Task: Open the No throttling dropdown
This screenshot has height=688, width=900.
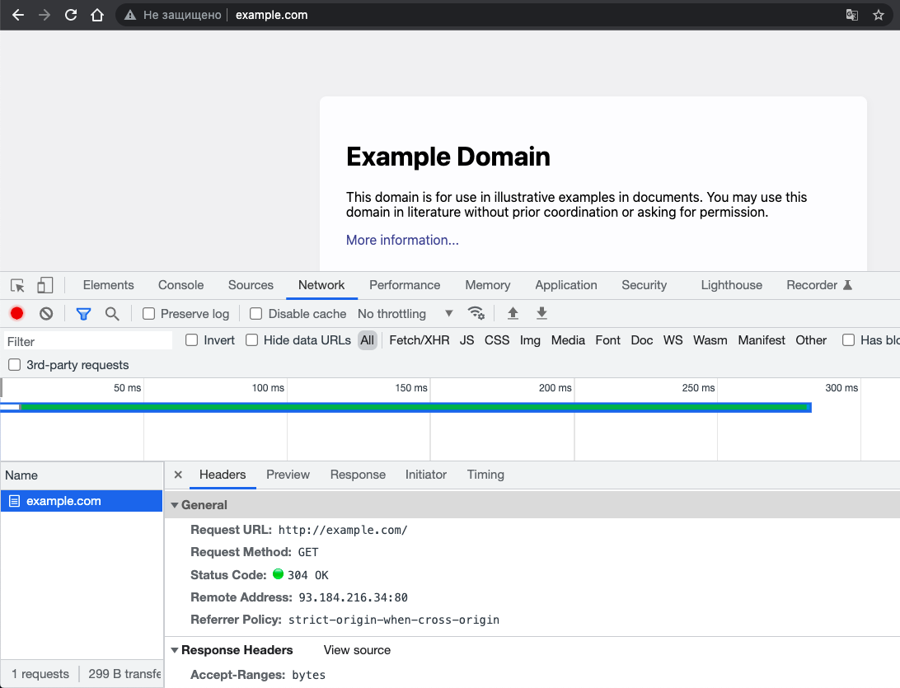Action: click(405, 314)
